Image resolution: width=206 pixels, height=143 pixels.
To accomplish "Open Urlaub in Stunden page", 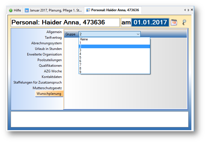I will (50, 49).
